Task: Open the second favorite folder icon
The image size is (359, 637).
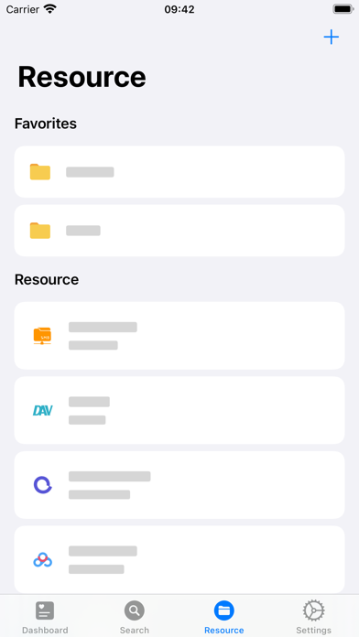Action: [x=40, y=231]
